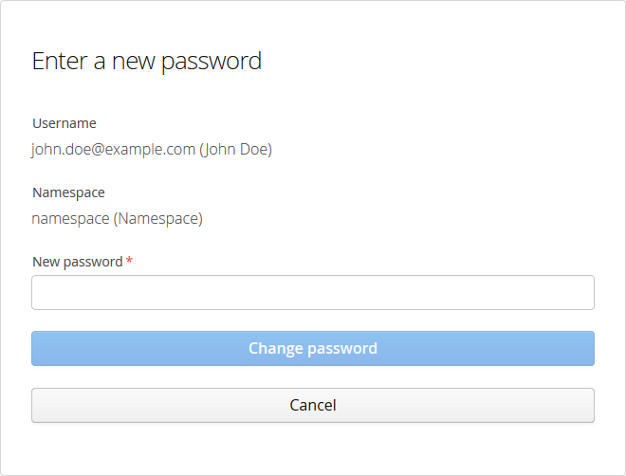Select the "Enter a new password" heading
Screen dimensions: 626x476
coord(147,62)
